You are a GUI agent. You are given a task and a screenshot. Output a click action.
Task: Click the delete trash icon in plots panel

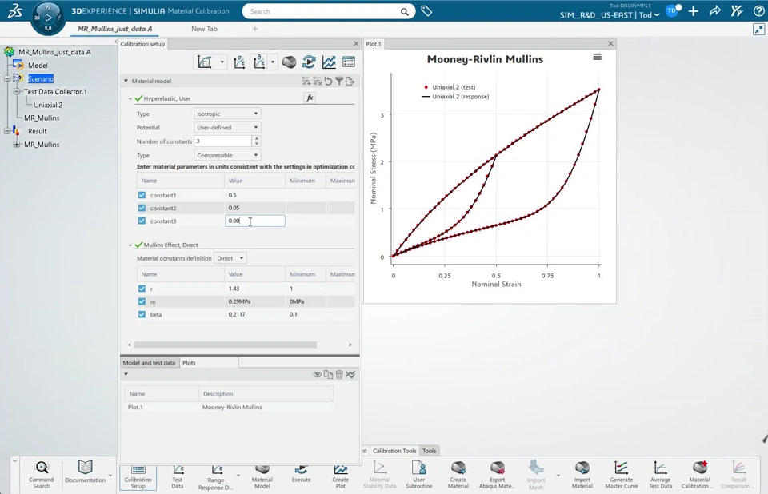pyautogui.click(x=339, y=375)
